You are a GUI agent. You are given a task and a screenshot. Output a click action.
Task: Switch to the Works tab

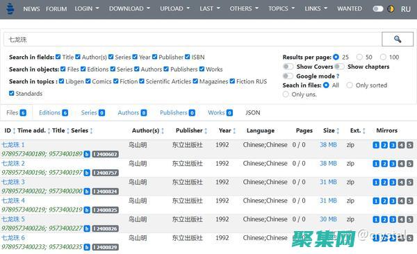click(x=220, y=112)
